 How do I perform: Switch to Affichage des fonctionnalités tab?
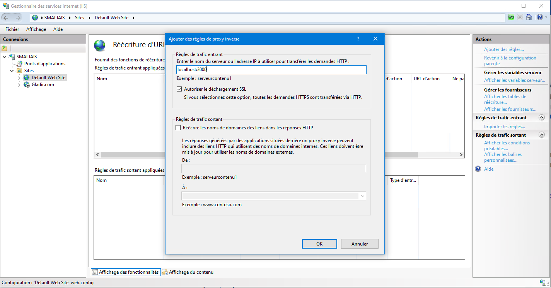point(125,272)
